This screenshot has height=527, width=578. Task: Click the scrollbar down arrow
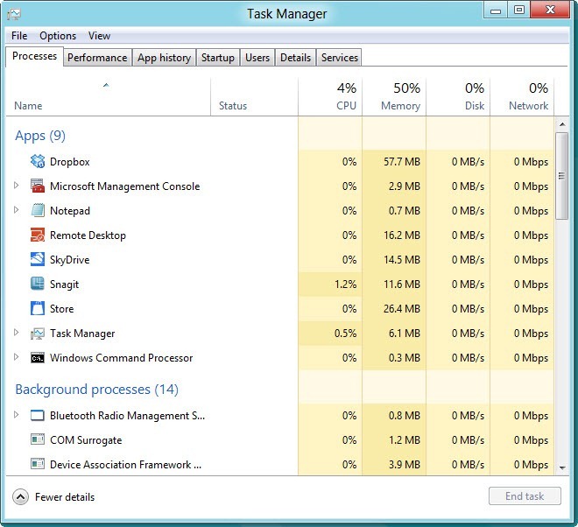[562, 467]
